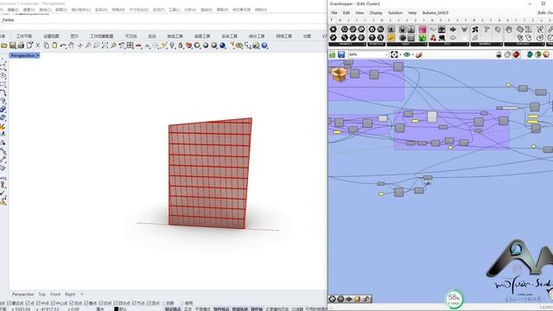Toggle 交点 osnap checkbox
The image size is (553, 311).
(72, 303)
